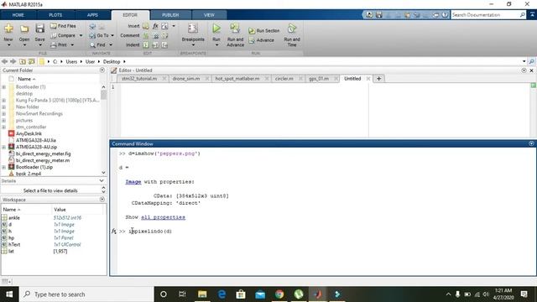
Task: Expand New folder in Current Folder
Action: coord(3,107)
